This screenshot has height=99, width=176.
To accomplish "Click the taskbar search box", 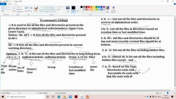I will coord(25,97).
